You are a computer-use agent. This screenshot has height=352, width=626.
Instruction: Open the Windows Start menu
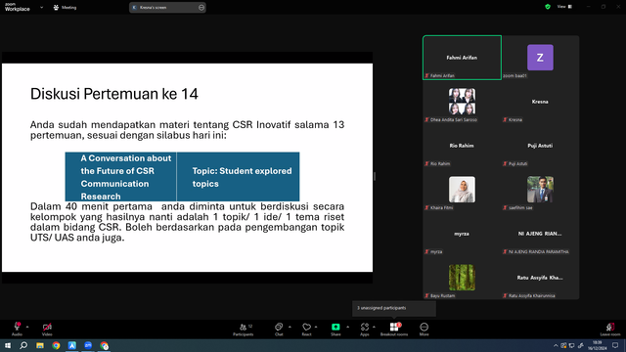coord(8,345)
